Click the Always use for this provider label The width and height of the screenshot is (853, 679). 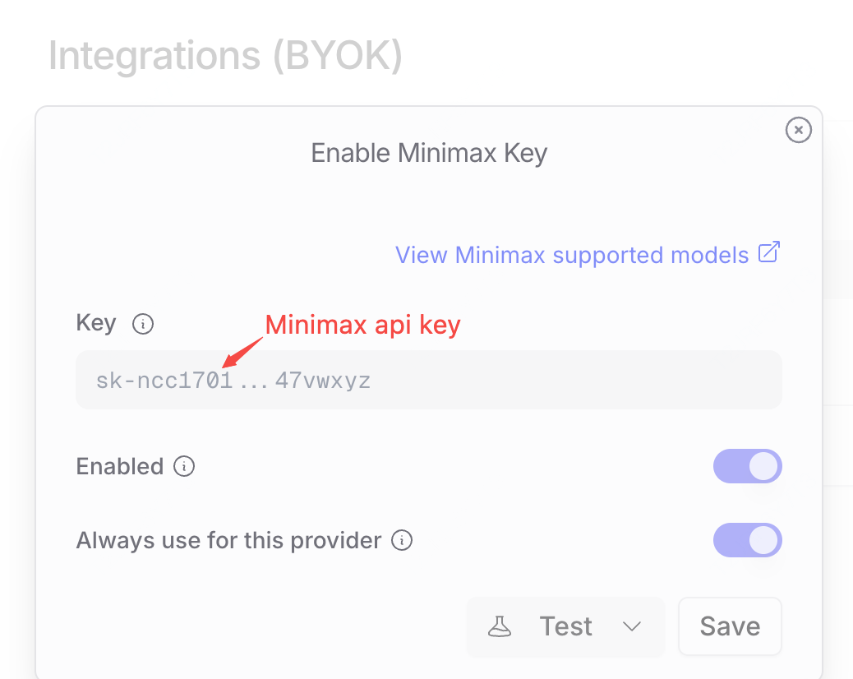click(228, 541)
